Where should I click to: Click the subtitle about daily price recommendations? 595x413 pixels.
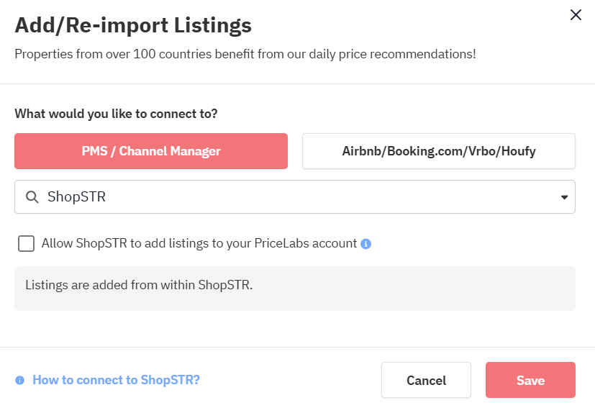point(245,54)
